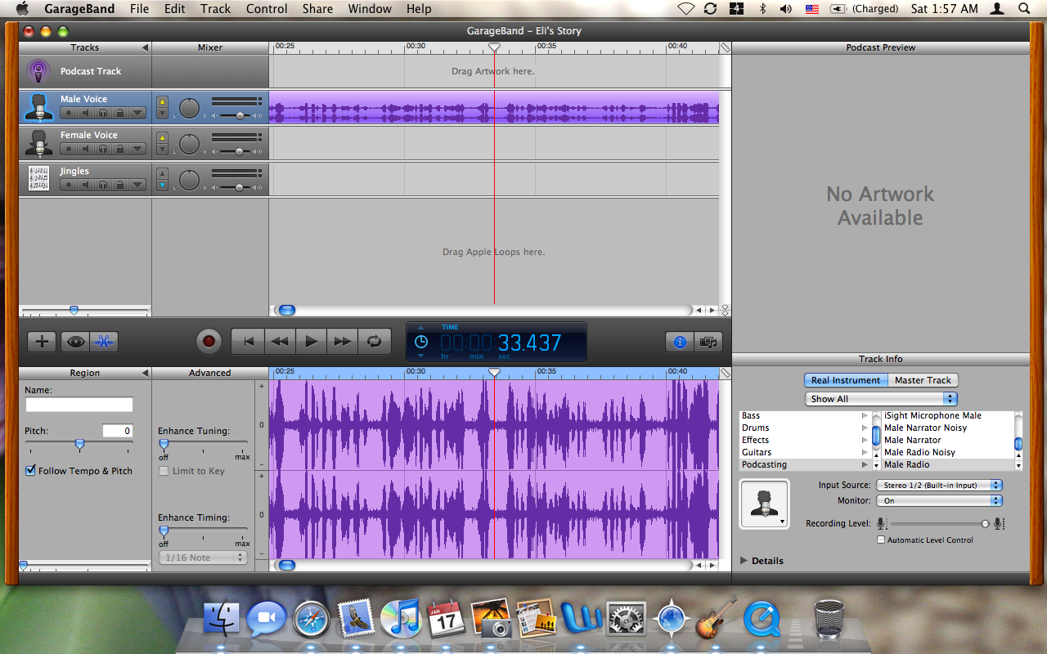Toggle the cycle region button
Viewport: 1047px width, 654px height.
coord(375,342)
